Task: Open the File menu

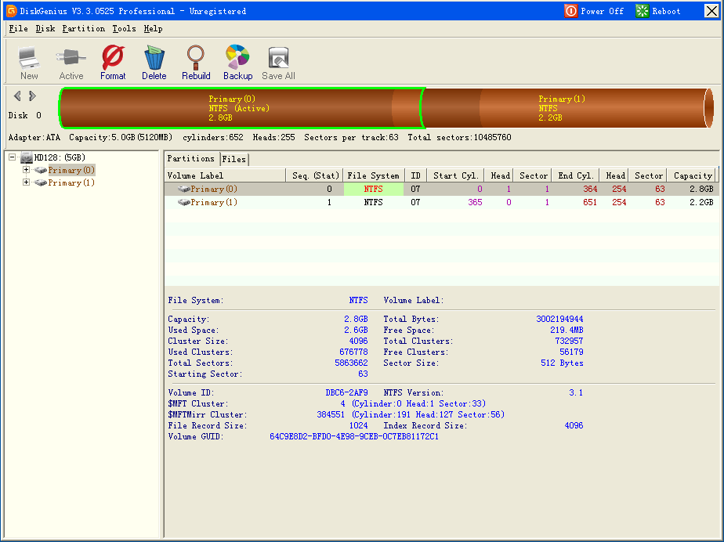Action: click(x=19, y=29)
